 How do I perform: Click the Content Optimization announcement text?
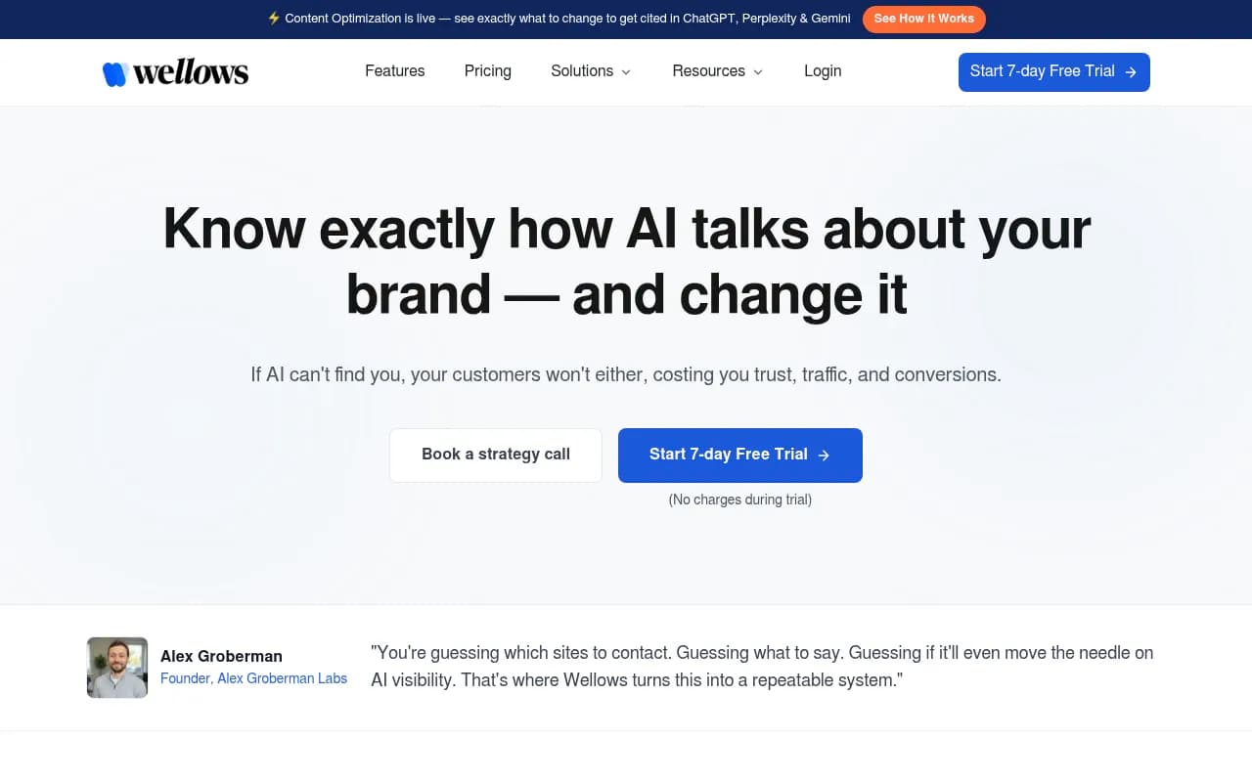567,19
